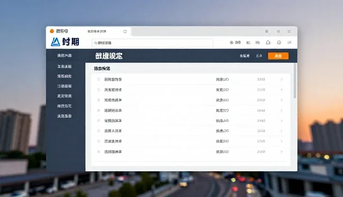Click the blue triangle logo in the header
This screenshot has height=197, width=343.
coord(55,42)
